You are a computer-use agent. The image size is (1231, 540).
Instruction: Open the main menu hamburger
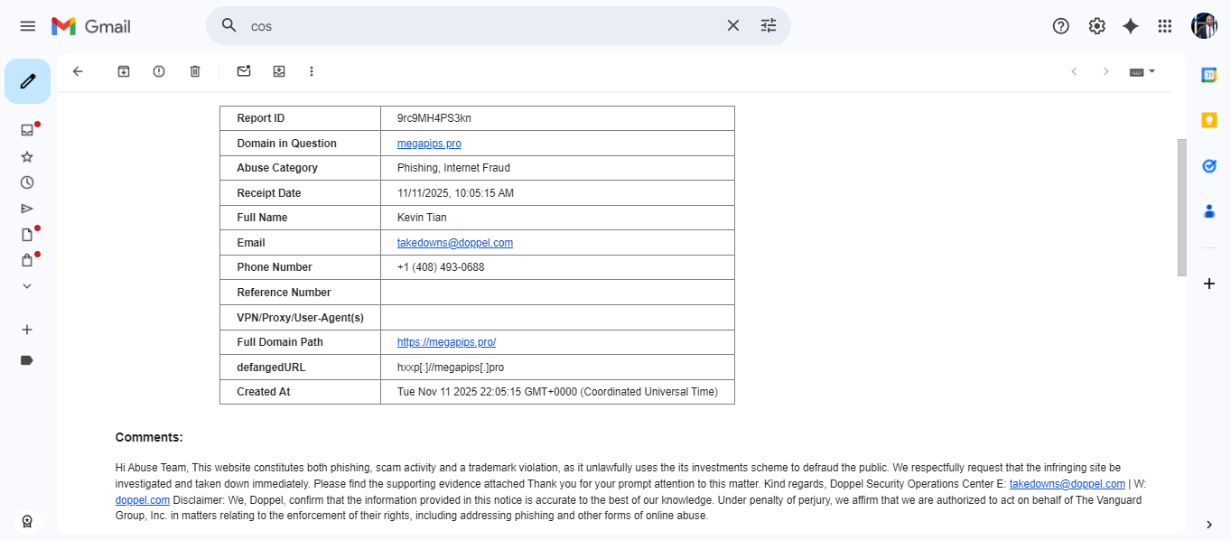tap(28, 26)
